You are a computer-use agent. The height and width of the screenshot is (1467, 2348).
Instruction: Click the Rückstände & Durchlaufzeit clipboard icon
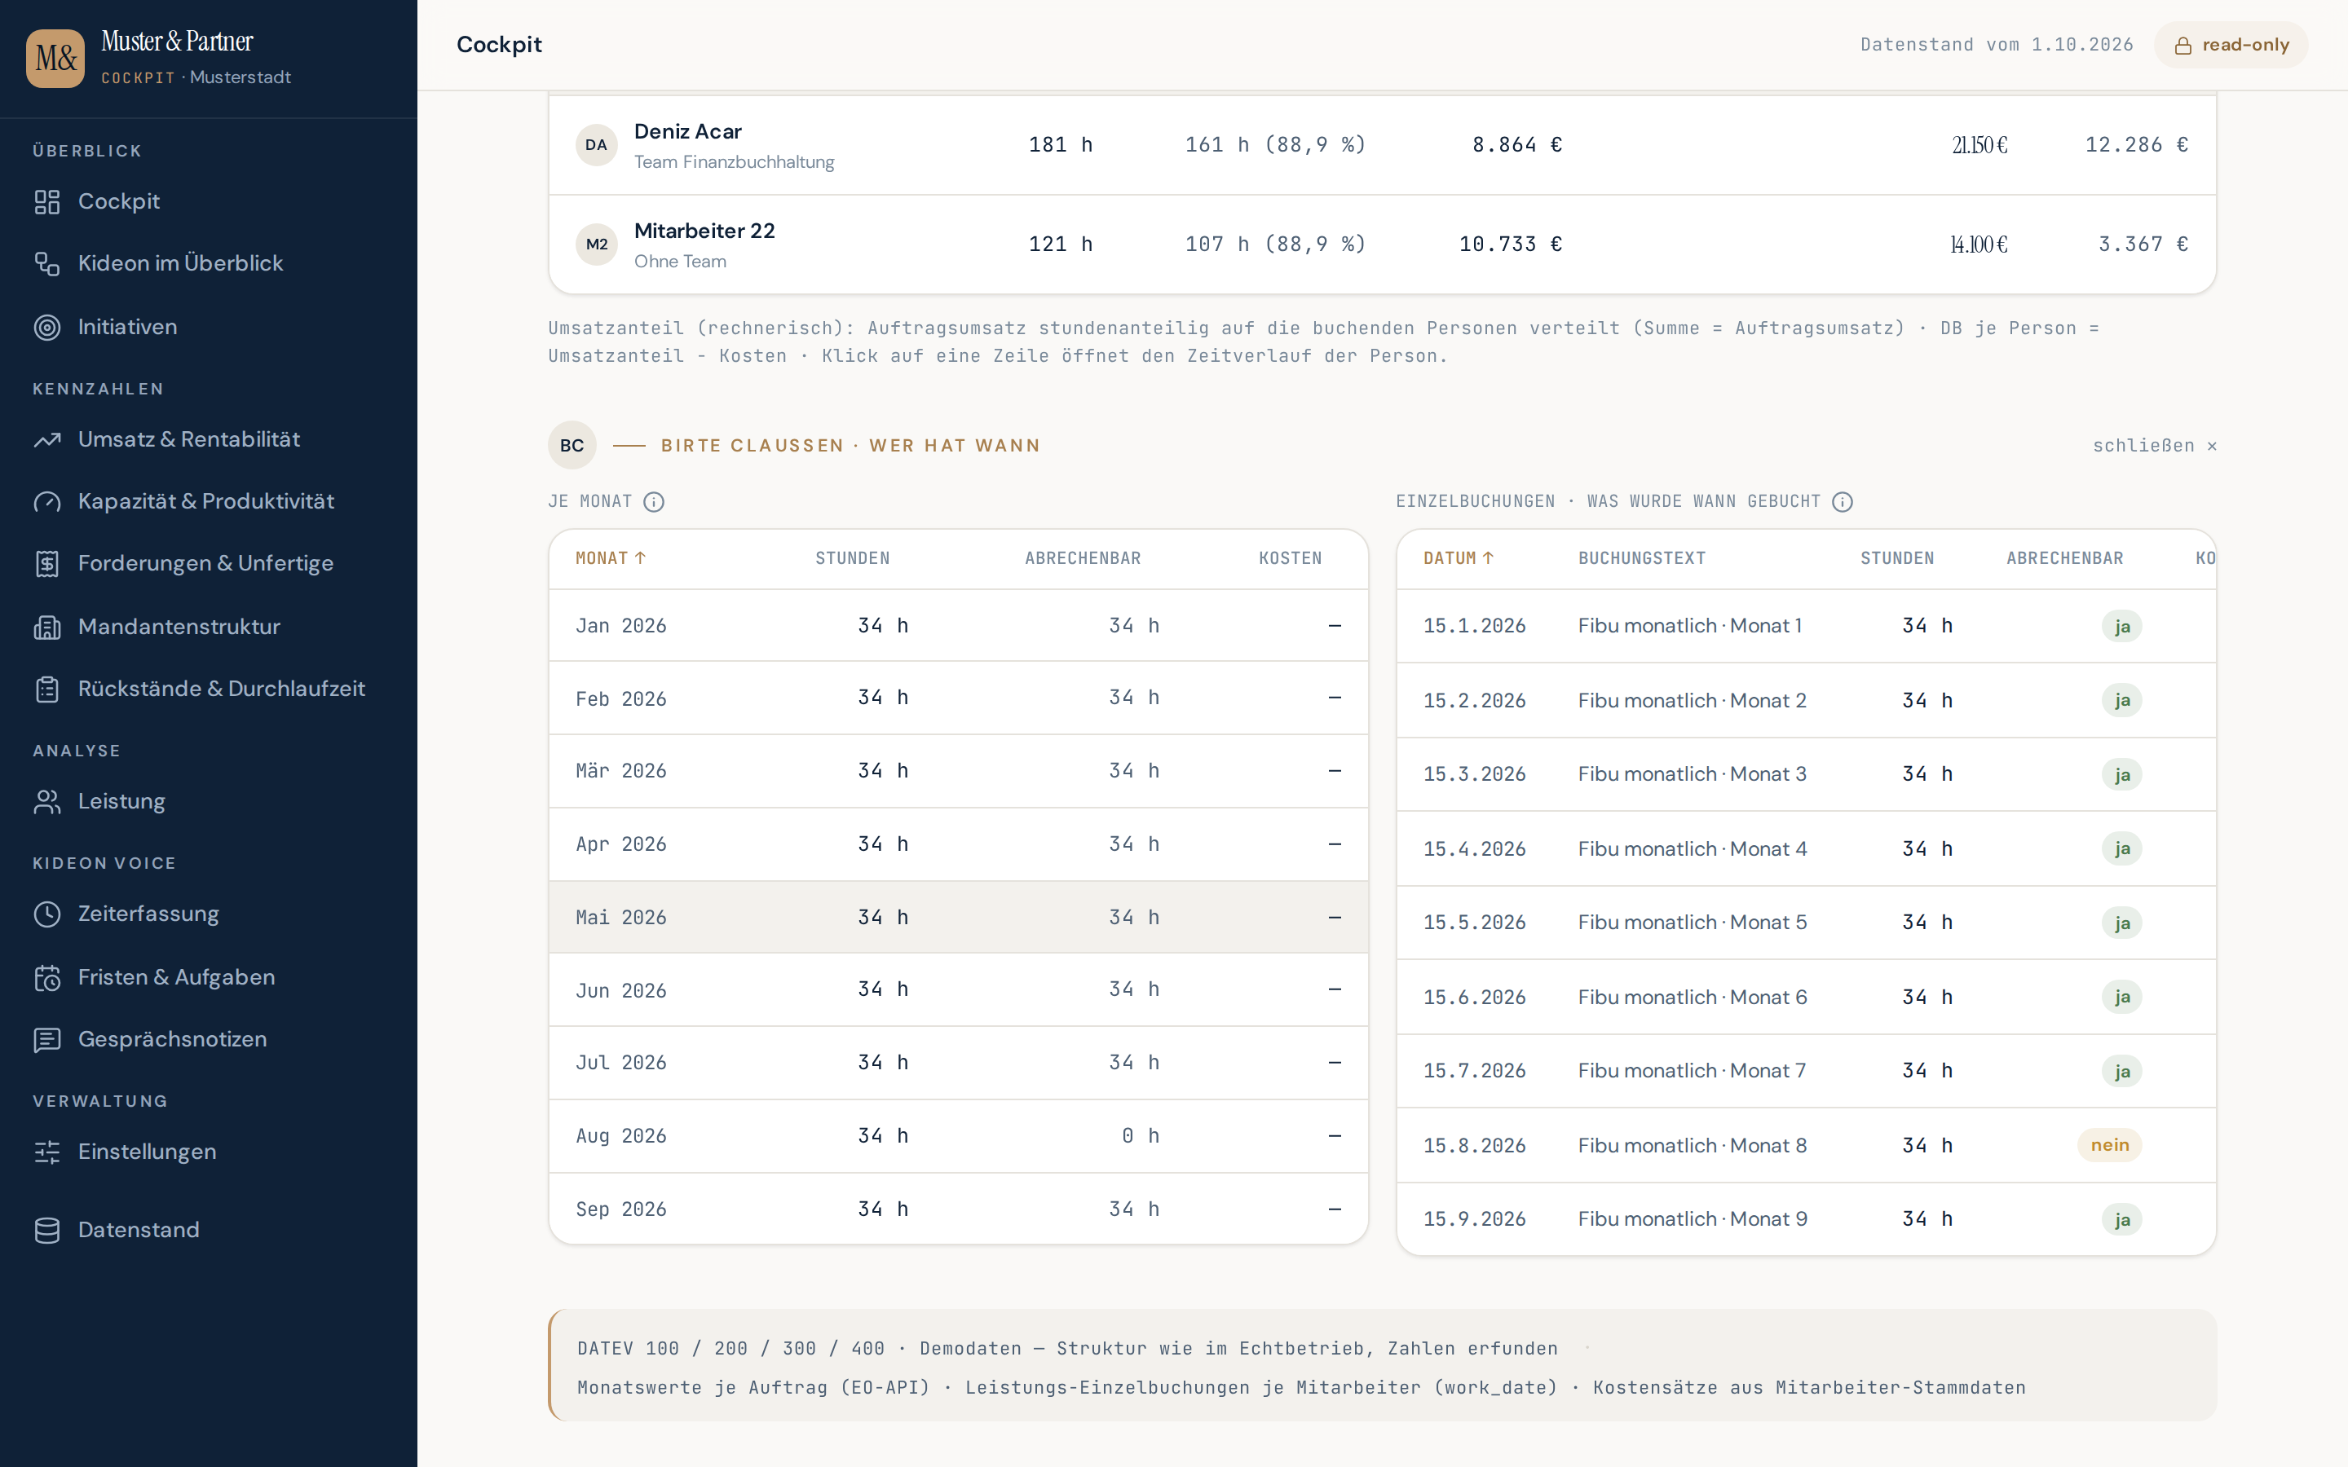46,689
